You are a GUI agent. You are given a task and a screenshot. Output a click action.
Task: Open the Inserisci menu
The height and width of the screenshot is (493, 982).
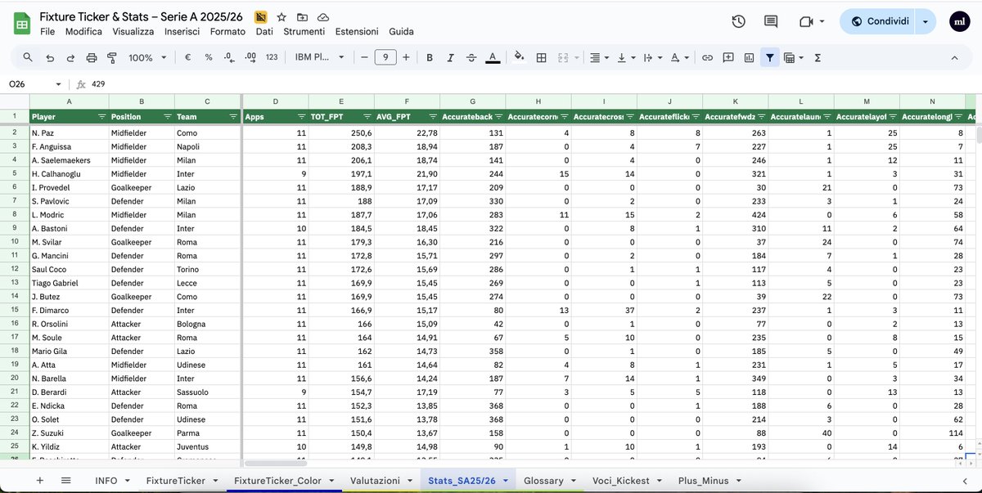pyautogui.click(x=182, y=32)
